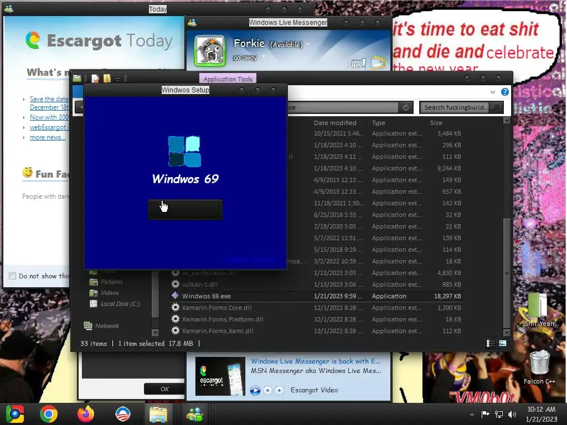Open the 'go away' personal message dropdown
Viewport: 567px width, 425px height.
264,57
